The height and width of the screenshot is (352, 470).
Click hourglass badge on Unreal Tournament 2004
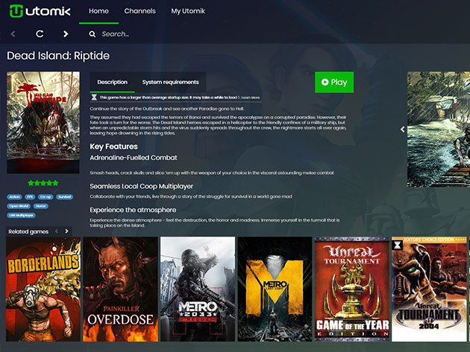[x=398, y=246]
